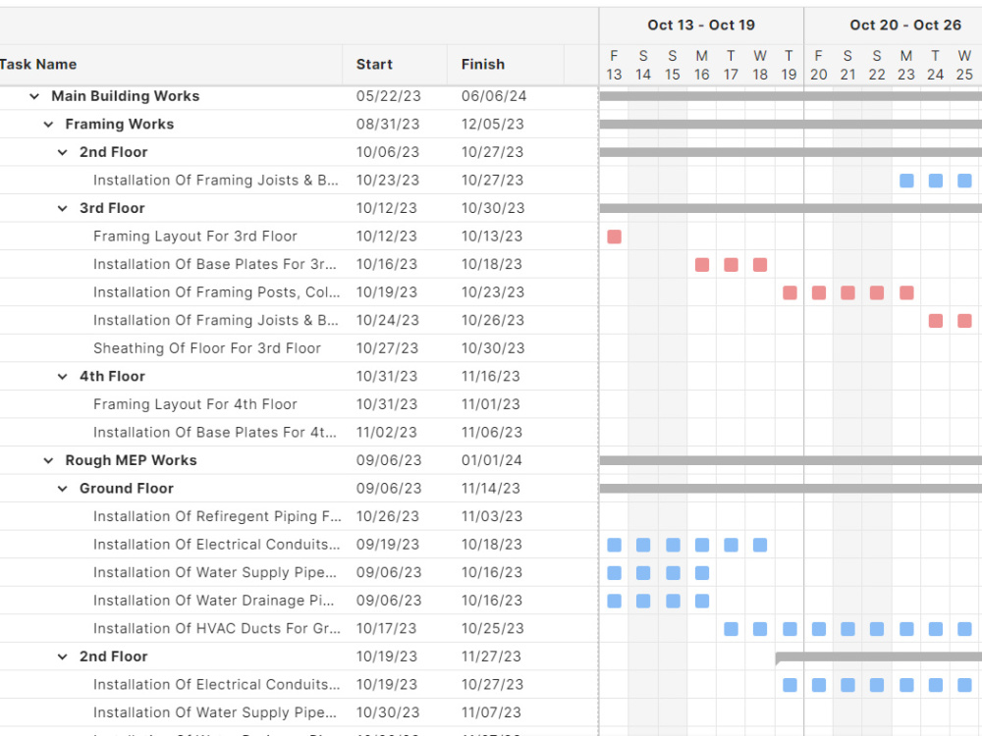The width and height of the screenshot is (982, 736).
Task: Select Installation Of Refiregent Piping task
Action: pyautogui.click(x=217, y=517)
